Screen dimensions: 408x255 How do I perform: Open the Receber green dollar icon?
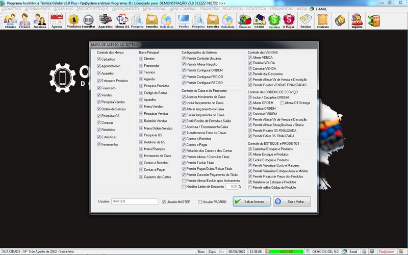tap(274, 20)
